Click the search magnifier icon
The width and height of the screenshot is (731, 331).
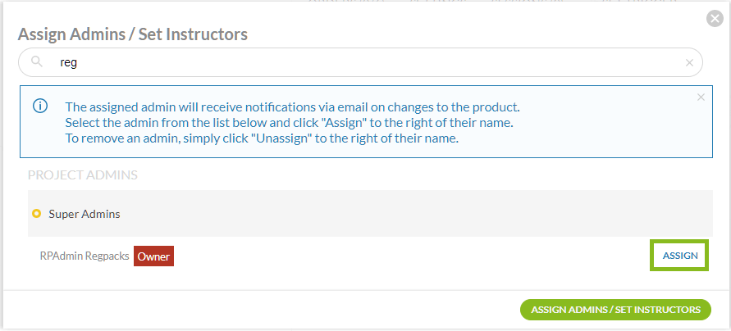click(x=36, y=62)
